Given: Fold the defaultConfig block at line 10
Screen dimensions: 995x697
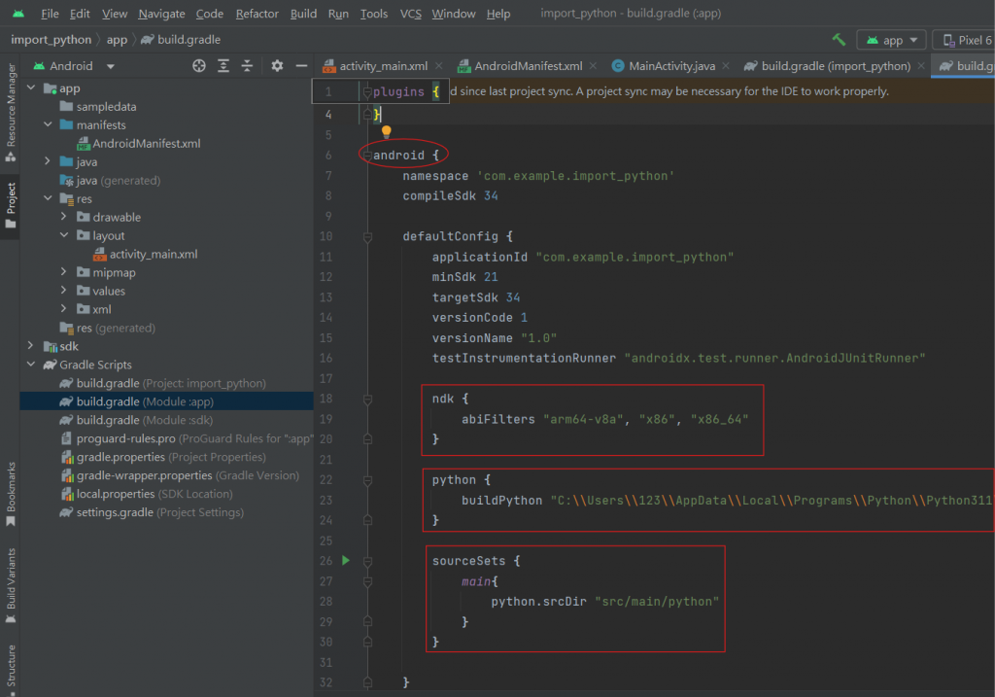Looking at the screenshot, I should tap(367, 237).
